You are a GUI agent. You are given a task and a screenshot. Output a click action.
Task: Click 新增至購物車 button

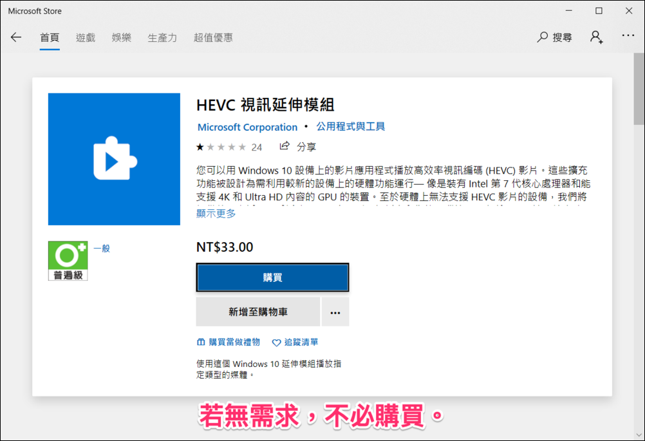click(258, 312)
